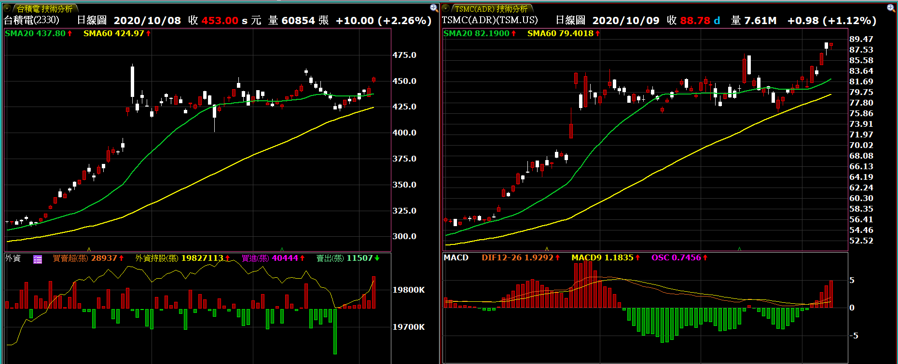
Task: Select the TSMC(ADR) 技術分析 tab
Action: 491,9
